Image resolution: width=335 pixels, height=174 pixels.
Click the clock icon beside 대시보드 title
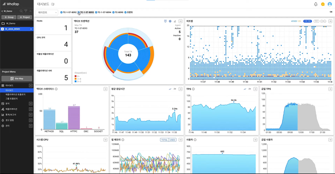53,4
